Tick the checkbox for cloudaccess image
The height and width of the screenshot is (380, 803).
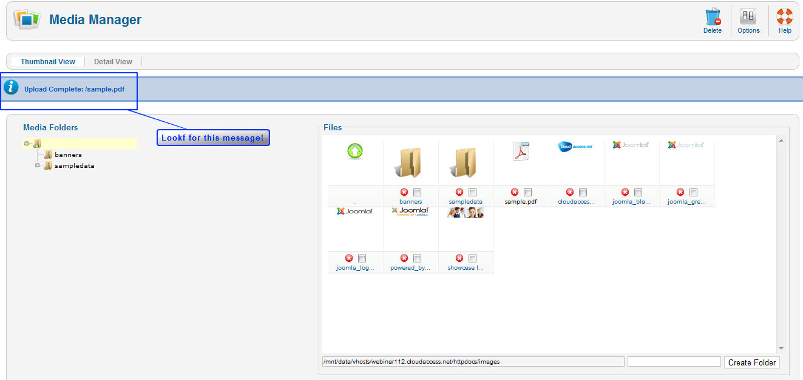pos(583,193)
